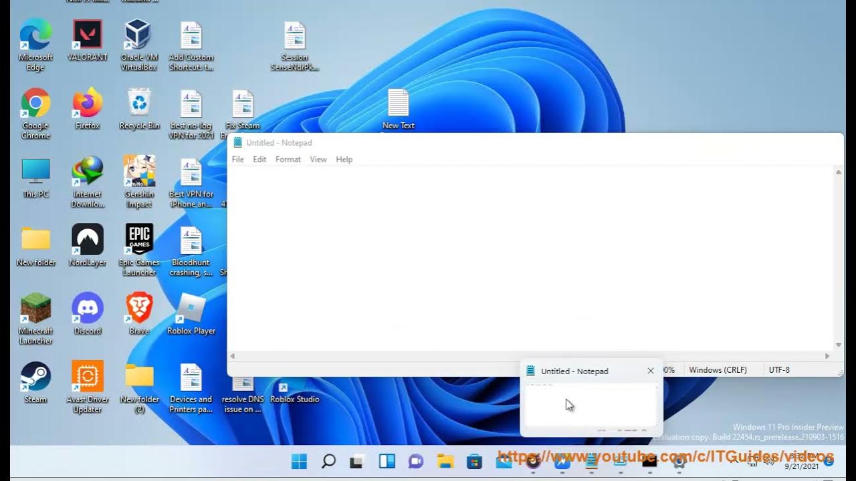Image resolution: width=856 pixels, height=481 pixels.
Task: Select Add Custom Shortcuts document icon
Action: [x=191, y=45]
